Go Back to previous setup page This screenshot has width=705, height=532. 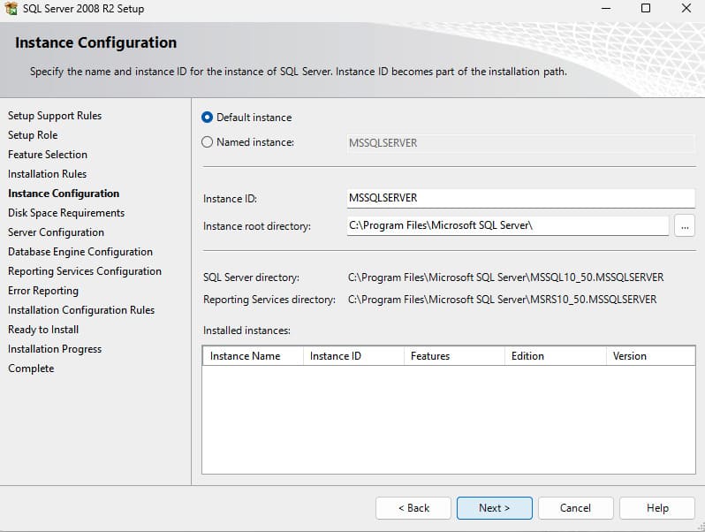(413, 508)
